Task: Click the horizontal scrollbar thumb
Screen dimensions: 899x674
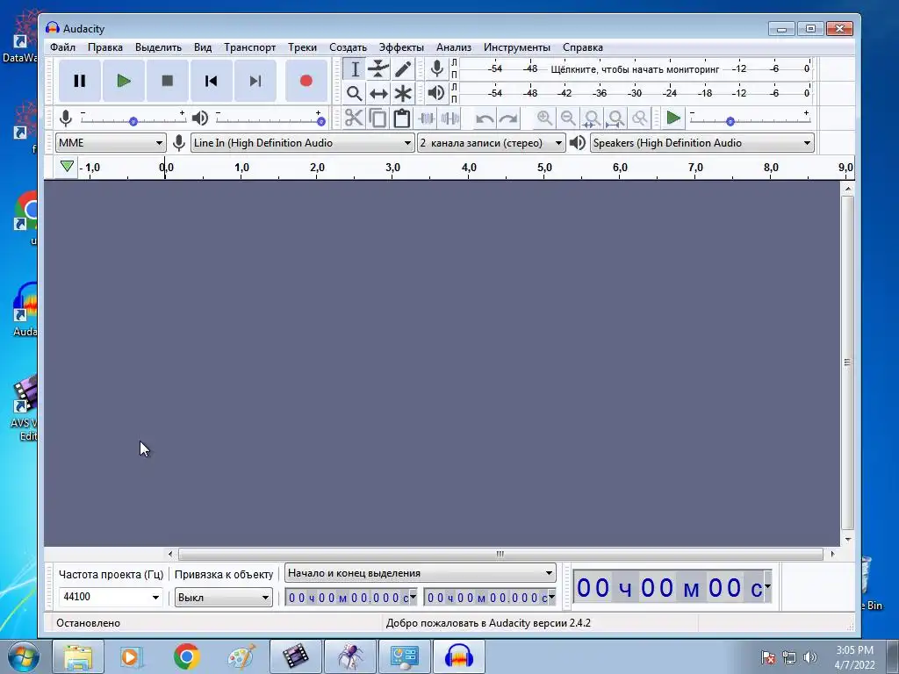Action: click(500, 555)
